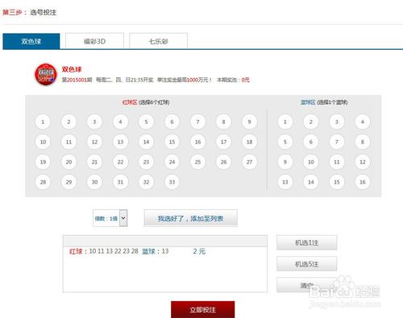Choose red ball number 7
This screenshot has width=403, height=318.
coord(197,122)
